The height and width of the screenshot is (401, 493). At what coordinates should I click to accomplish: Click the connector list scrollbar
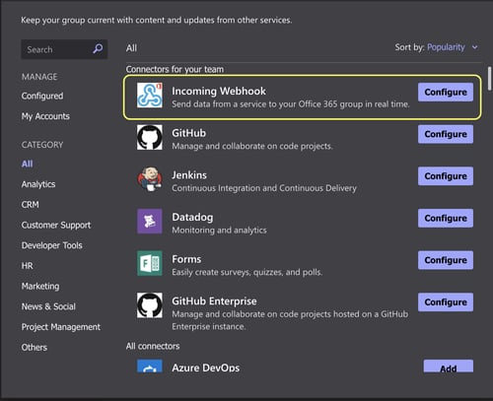coord(489,78)
